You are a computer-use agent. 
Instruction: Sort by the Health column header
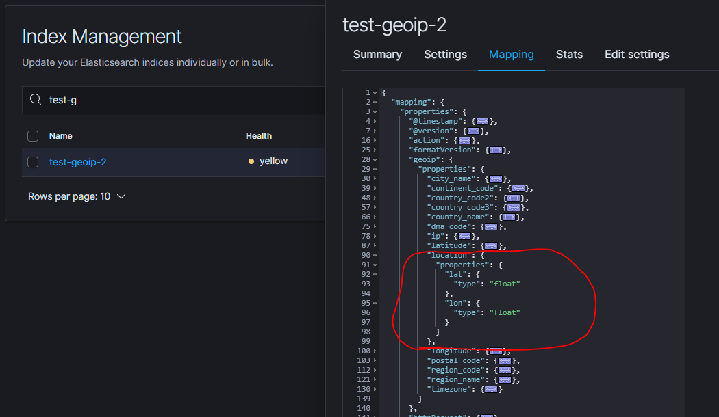[x=259, y=136]
